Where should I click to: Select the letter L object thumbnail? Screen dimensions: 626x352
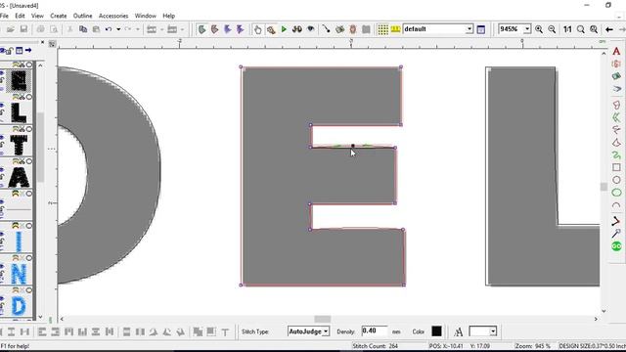click(19, 112)
